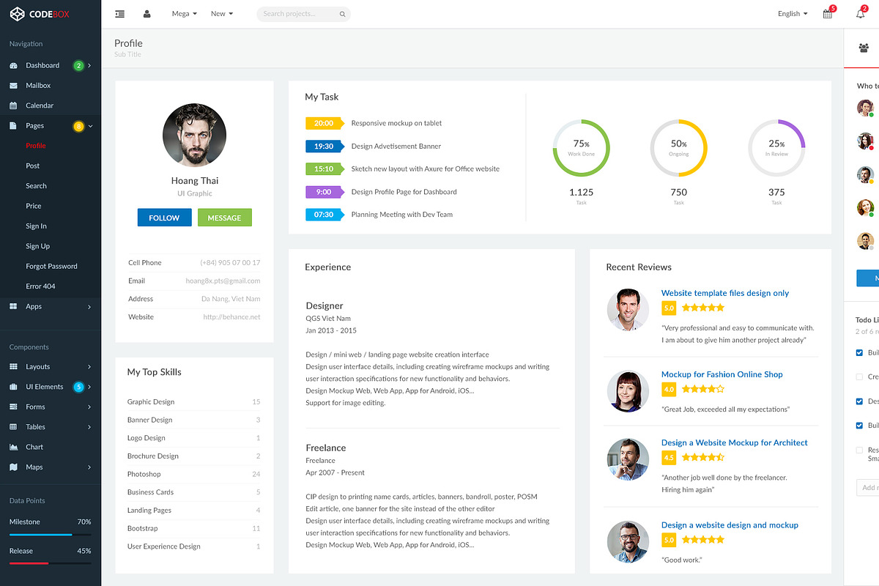The image size is (879, 586).
Task: Open the Dashboard sidebar item
Action: click(x=42, y=65)
